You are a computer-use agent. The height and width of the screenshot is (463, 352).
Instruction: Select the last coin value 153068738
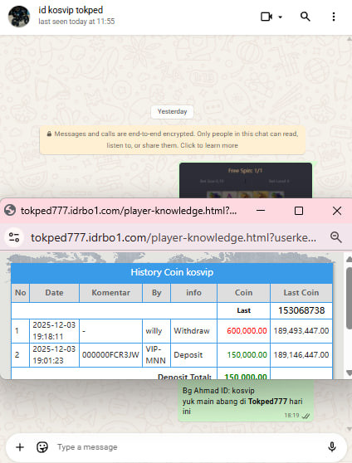pos(301,310)
